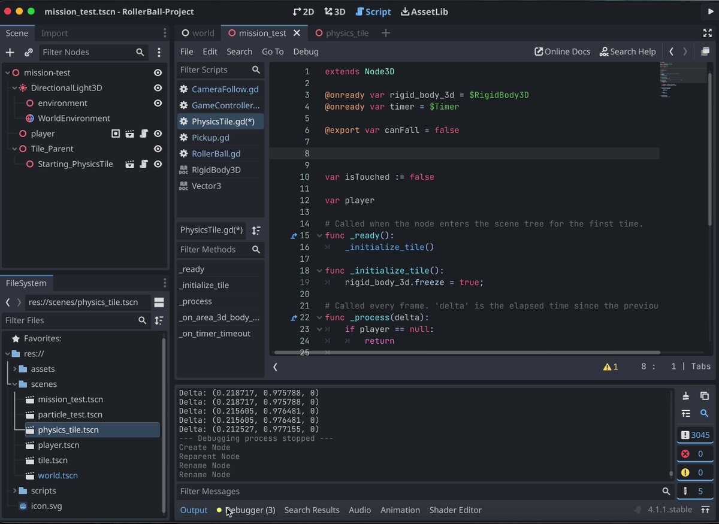
Task: Open Online Docs link
Action: [562, 52]
